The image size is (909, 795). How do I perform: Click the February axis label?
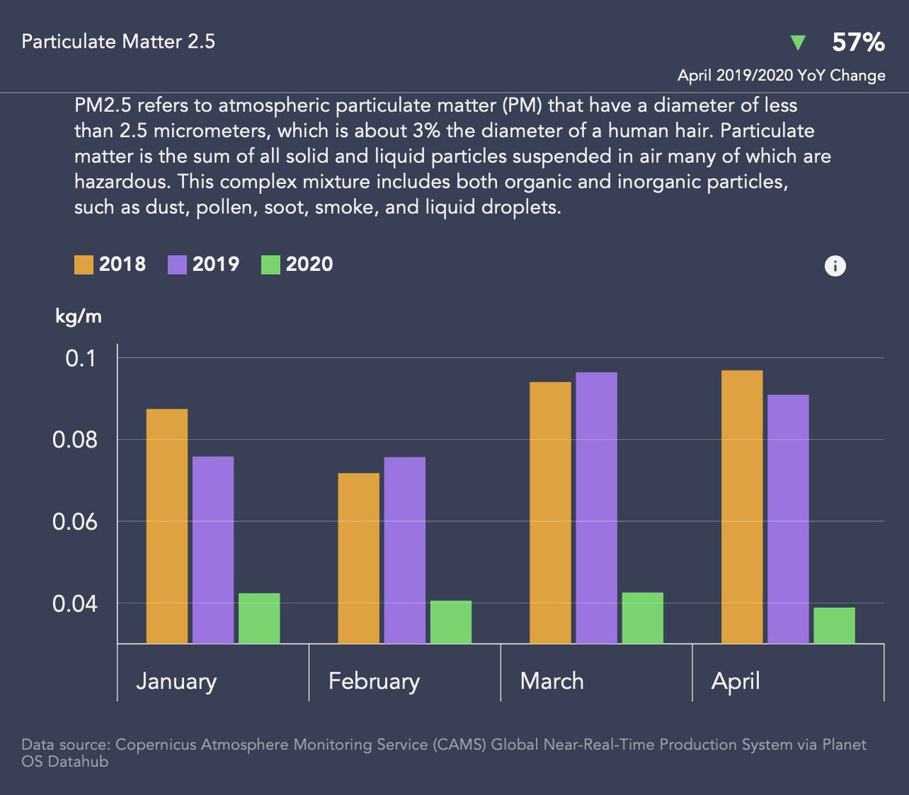[x=373, y=681]
